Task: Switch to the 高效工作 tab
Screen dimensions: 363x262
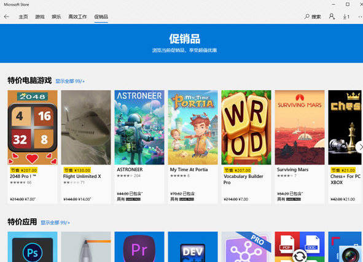Action: click(77, 17)
